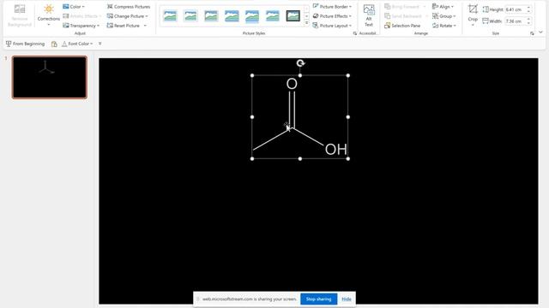The image size is (549, 308).
Task: Customize the Quick Access Toolbar
Action: point(100,44)
